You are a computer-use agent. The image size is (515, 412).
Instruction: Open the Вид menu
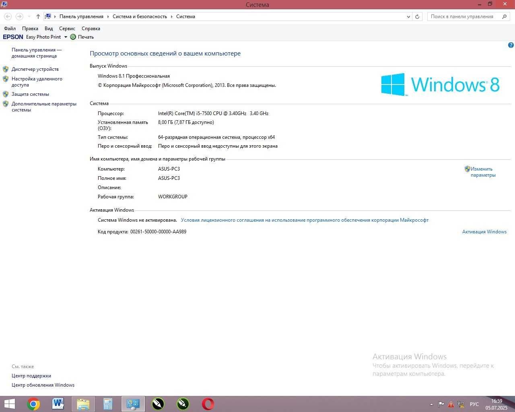(x=49, y=29)
